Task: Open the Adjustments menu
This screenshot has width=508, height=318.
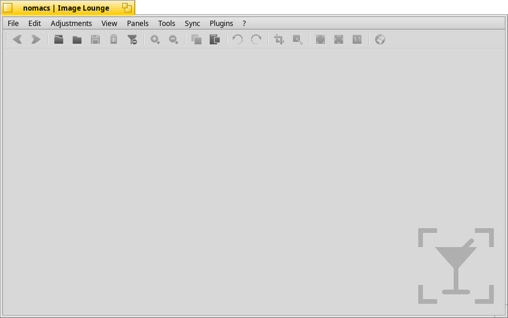Action: point(71,23)
